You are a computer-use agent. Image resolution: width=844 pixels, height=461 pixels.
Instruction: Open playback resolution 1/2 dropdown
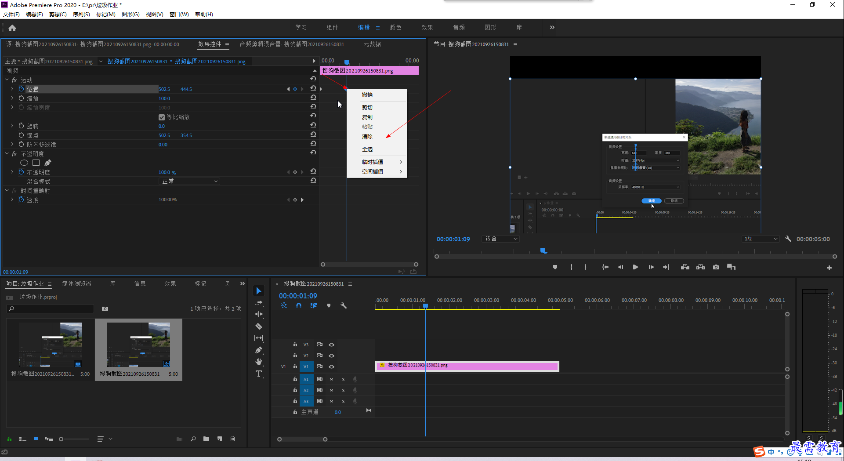[x=760, y=239]
